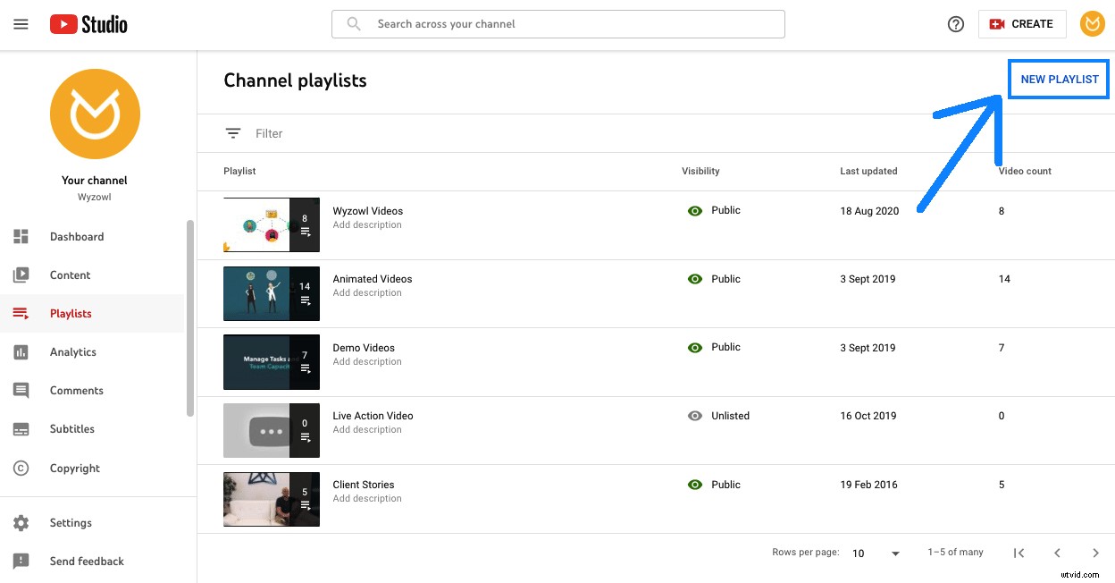This screenshot has width=1115, height=583.
Task: Click the red CREATE button
Action: pyautogui.click(x=1021, y=24)
